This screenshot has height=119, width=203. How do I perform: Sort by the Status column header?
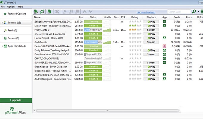tap(93, 17)
